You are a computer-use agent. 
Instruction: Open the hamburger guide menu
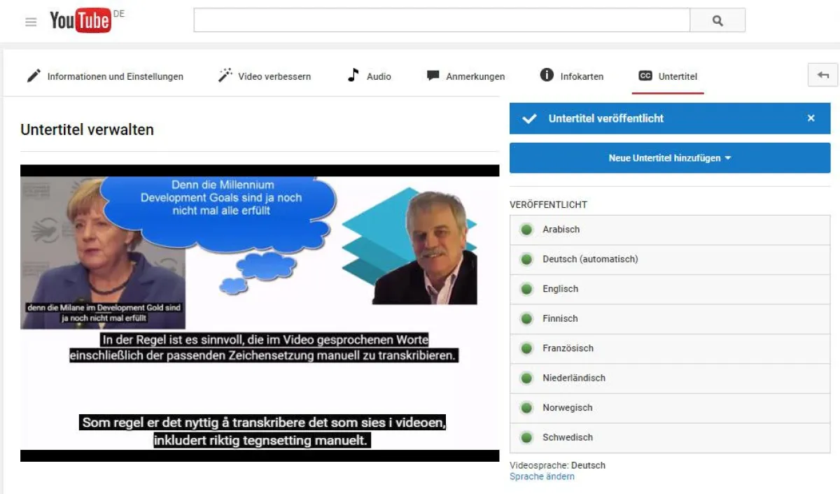pyautogui.click(x=31, y=22)
